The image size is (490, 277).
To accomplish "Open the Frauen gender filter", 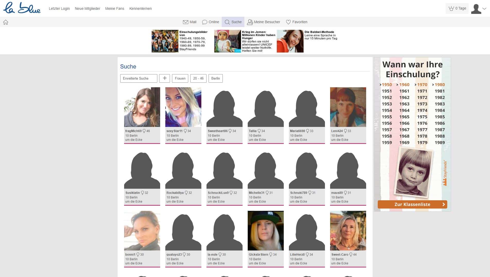I will [x=180, y=78].
